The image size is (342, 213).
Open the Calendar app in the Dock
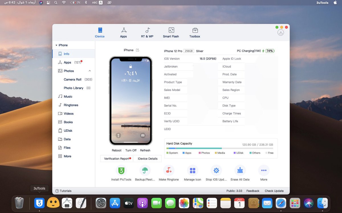point(239,203)
